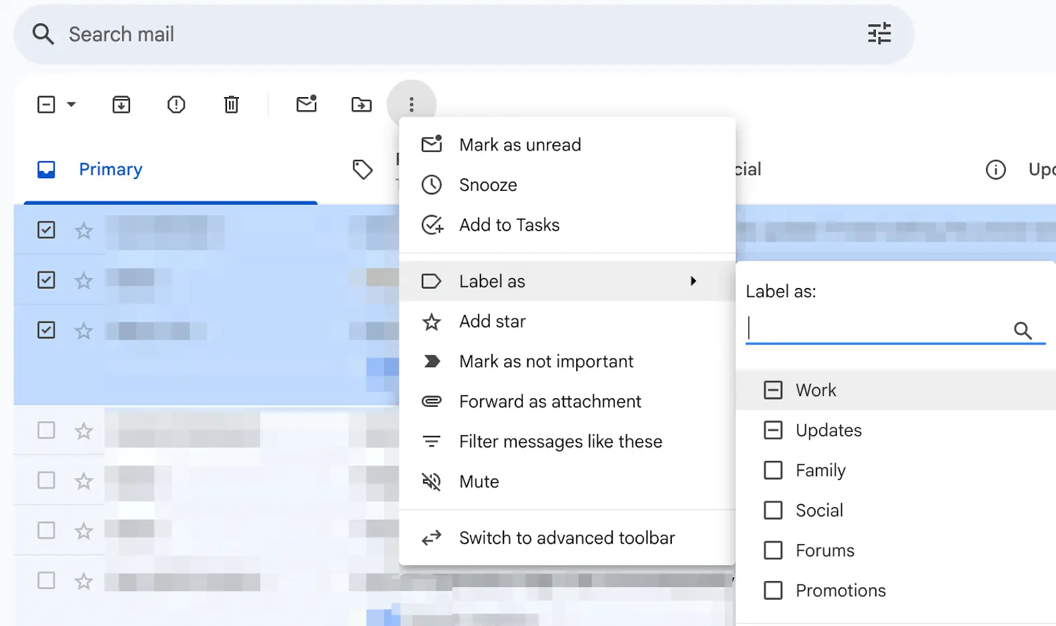
Task: Open the more actions three-dot menu
Action: (411, 104)
